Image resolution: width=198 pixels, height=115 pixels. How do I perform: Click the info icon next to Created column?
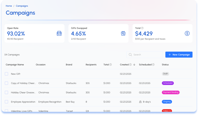pyautogui.click(x=130, y=65)
